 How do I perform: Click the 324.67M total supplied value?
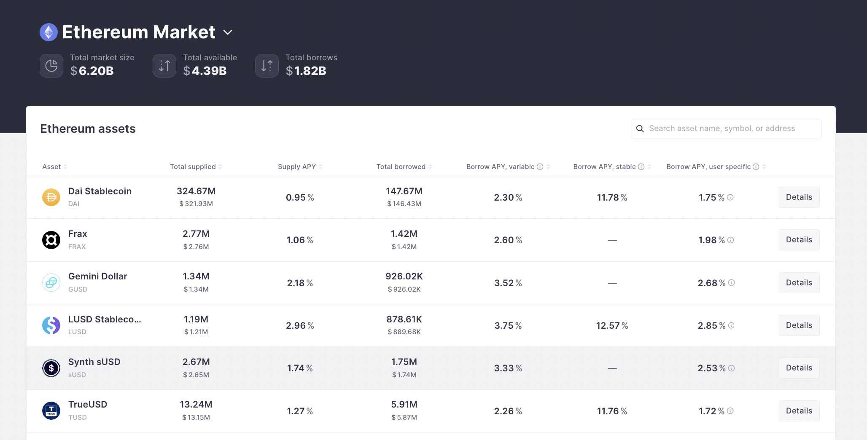pyautogui.click(x=196, y=191)
